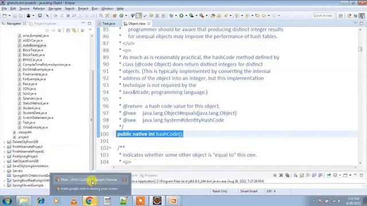Click the Smart Insert status field
The height and width of the screenshot is (206, 367).
(248, 191)
